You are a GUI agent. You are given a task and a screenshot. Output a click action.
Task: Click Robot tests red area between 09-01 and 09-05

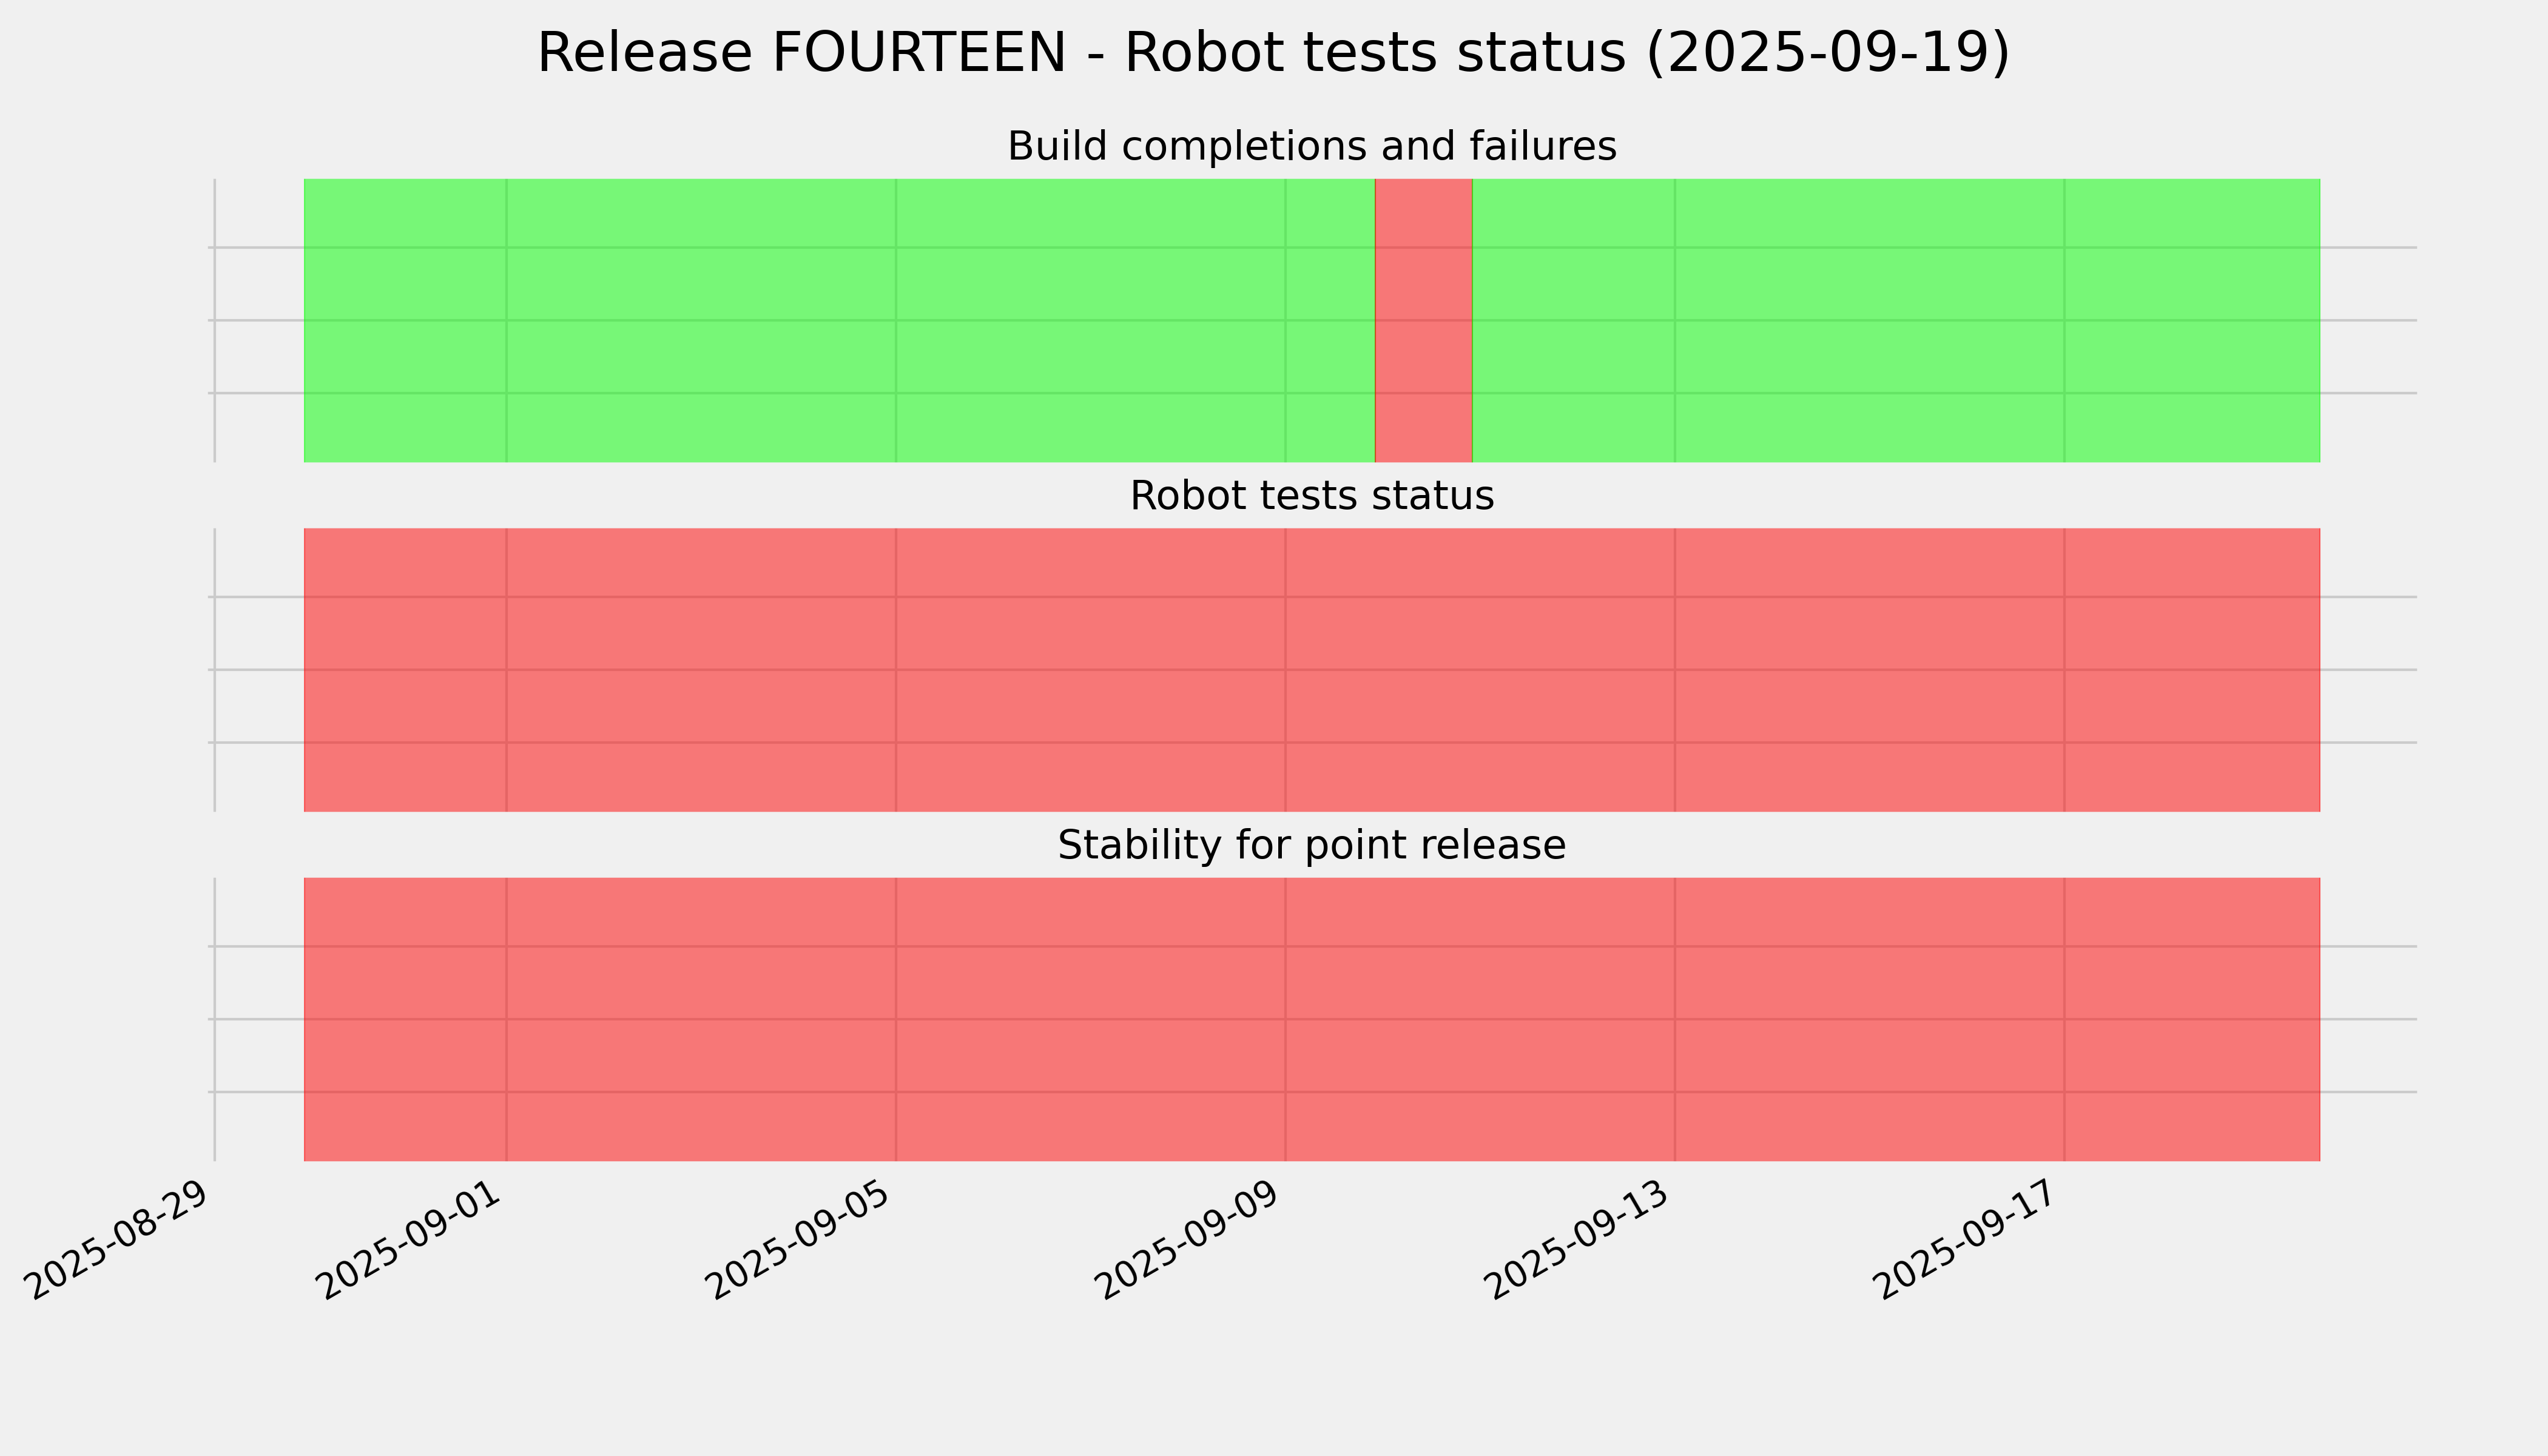click(700, 670)
